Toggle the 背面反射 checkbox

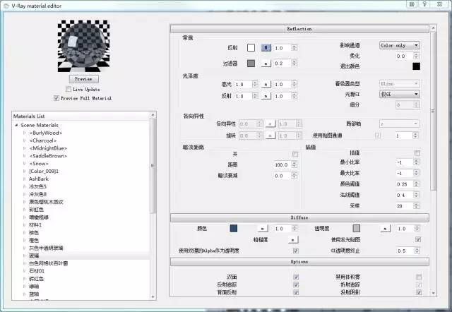296,292
